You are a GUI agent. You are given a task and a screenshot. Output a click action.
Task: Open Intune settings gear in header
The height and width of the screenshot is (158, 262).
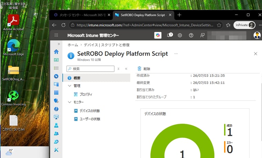[x=180, y=35]
